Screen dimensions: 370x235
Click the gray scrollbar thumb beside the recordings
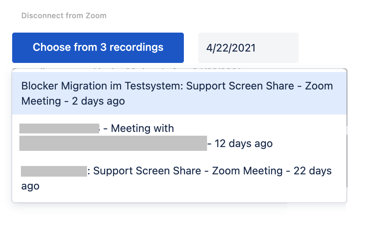click(x=347, y=160)
